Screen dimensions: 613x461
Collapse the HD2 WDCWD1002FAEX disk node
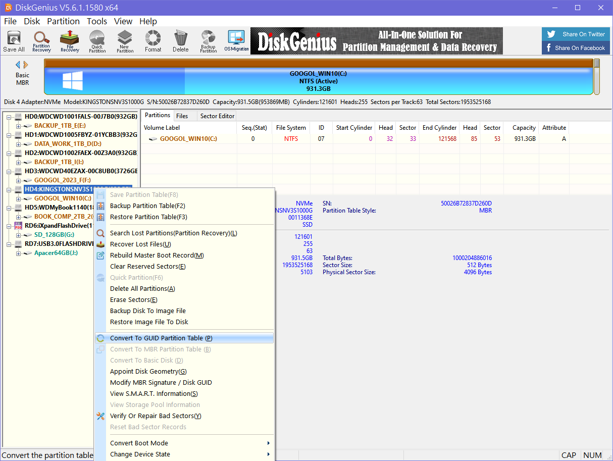coord(9,153)
